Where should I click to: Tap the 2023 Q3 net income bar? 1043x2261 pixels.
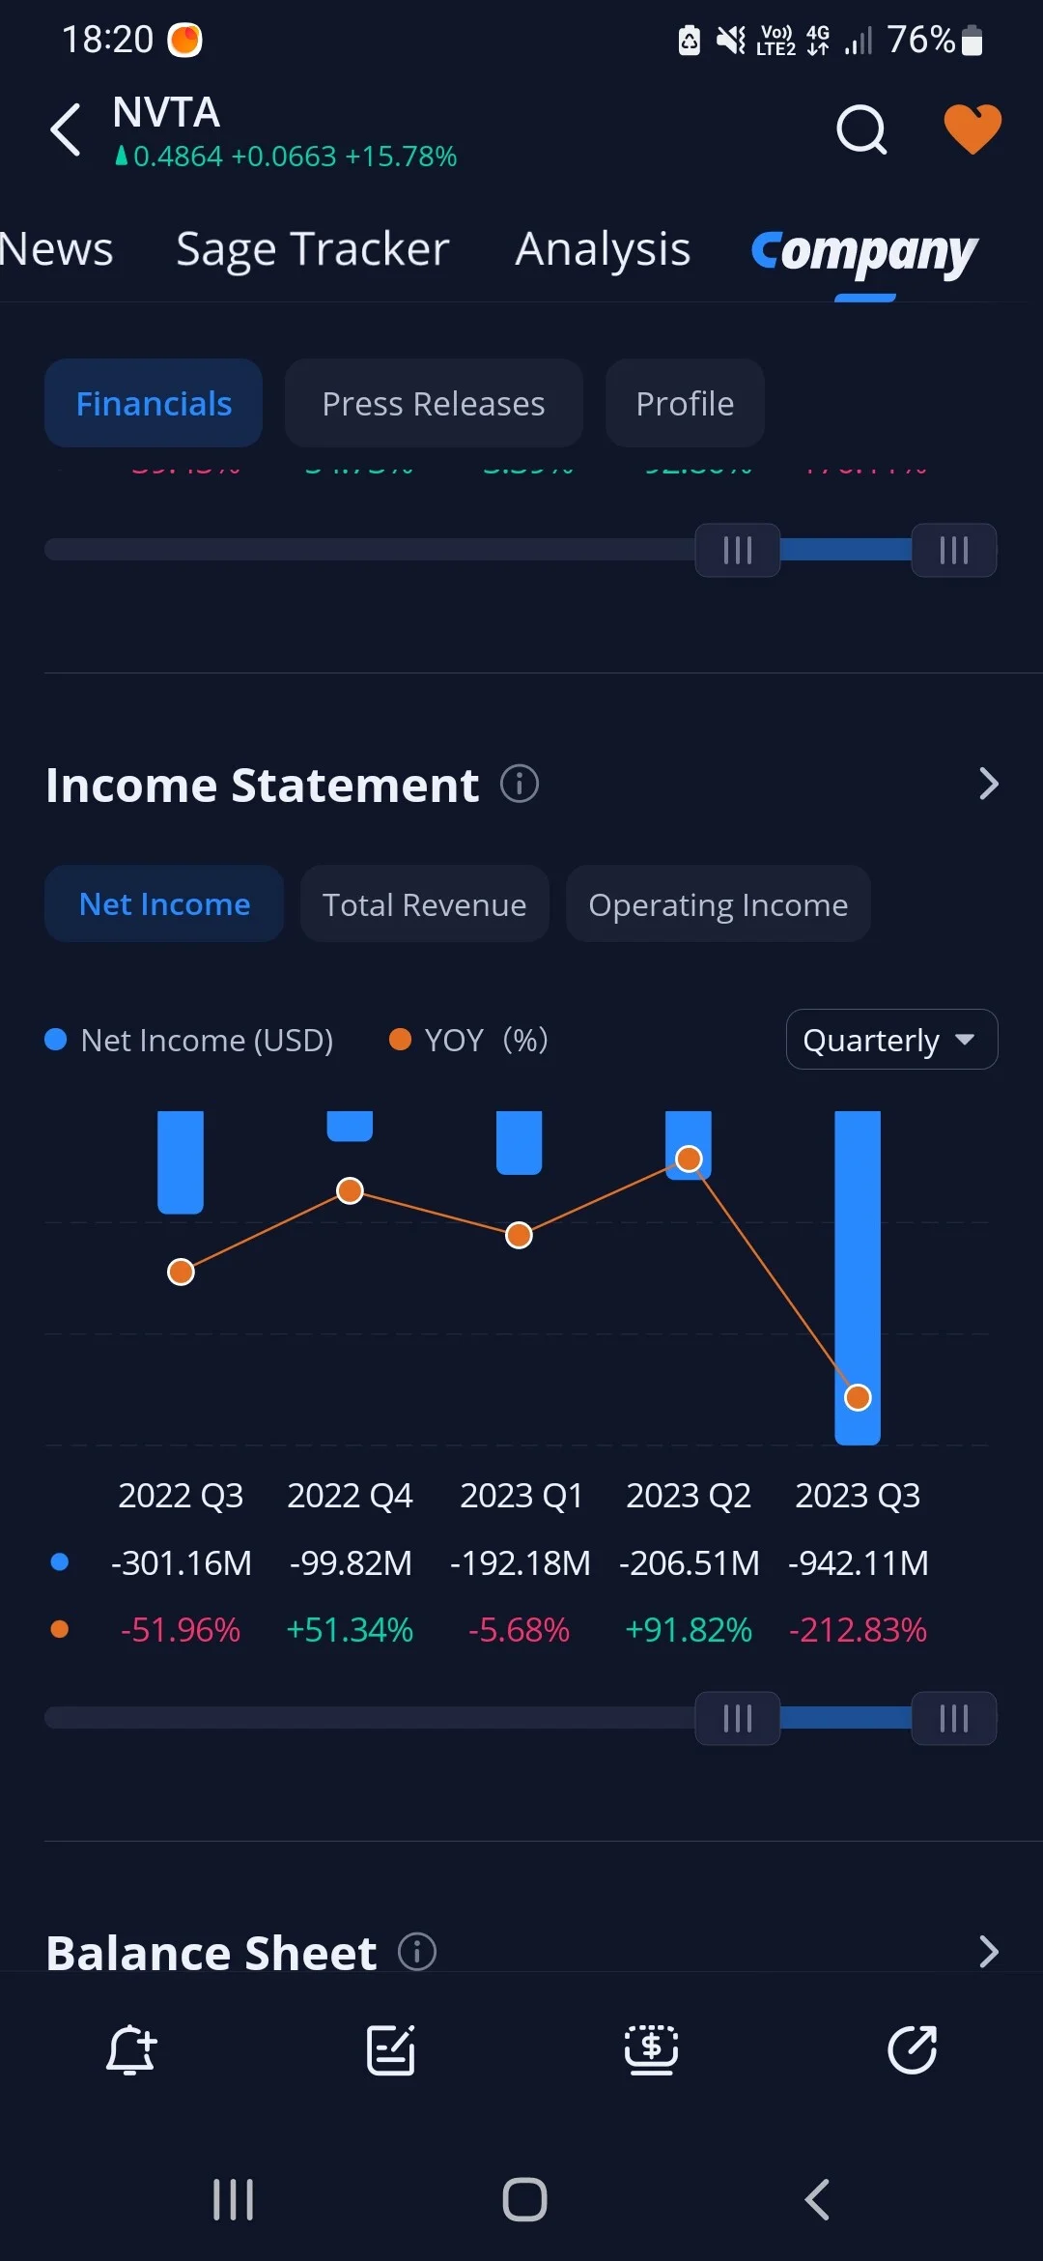pos(858,1277)
